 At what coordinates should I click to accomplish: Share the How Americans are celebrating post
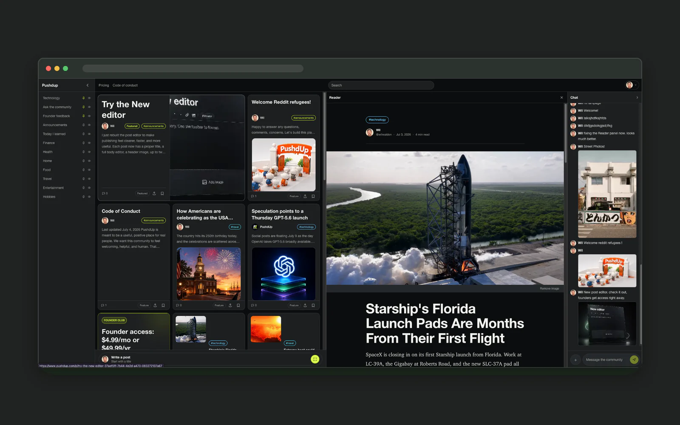pos(230,305)
